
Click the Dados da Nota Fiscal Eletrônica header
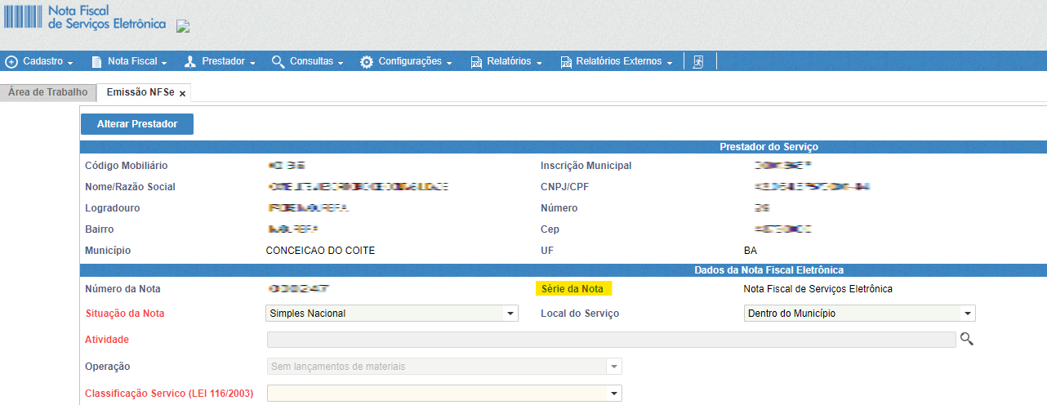[x=769, y=269]
